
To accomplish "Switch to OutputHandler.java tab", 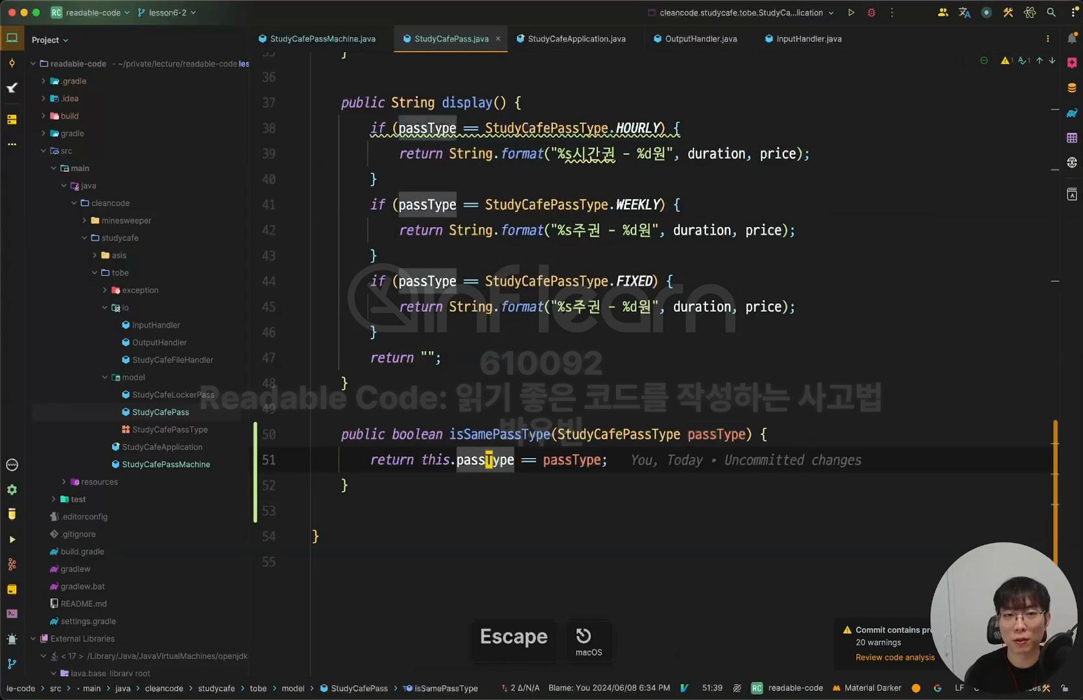I will (695, 39).
